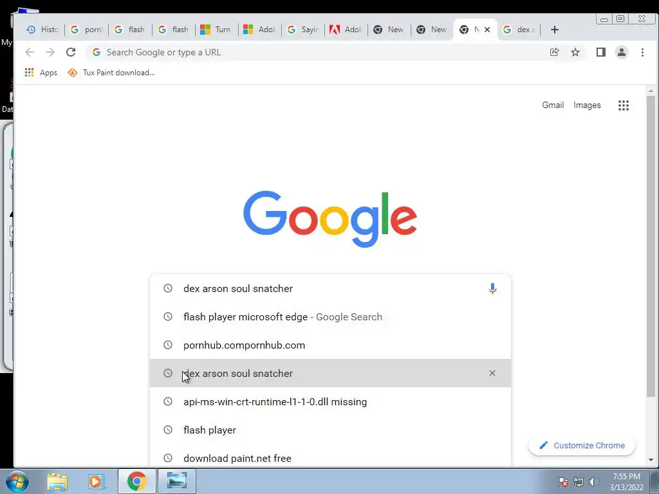The width and height of the screenshot is (659, 494).
Task: Open the picture viewer taskbar icon
Action: [x=177, y=481]
